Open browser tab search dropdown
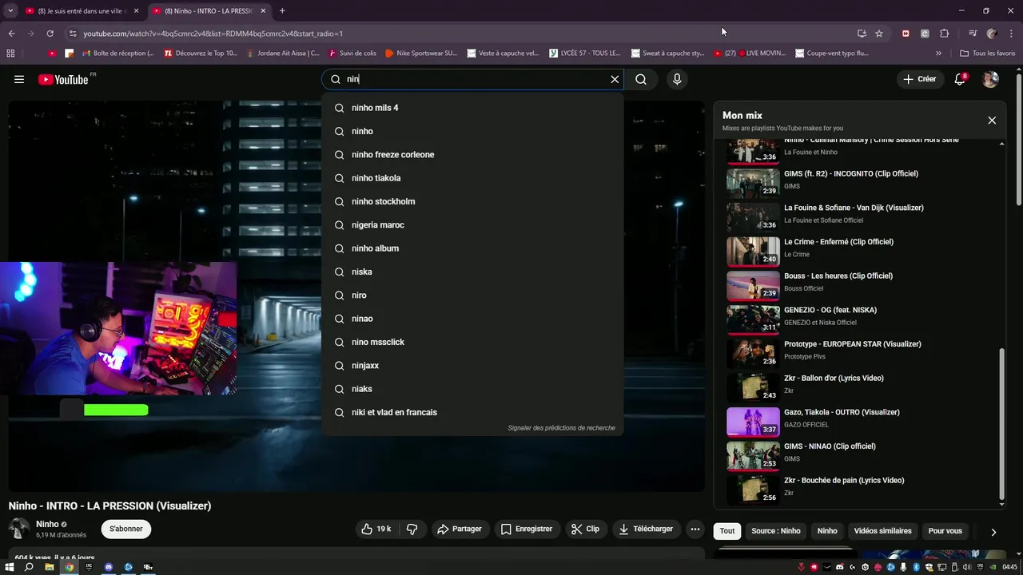This screenshot has height=575, width=1023. [x=10, y=11]
